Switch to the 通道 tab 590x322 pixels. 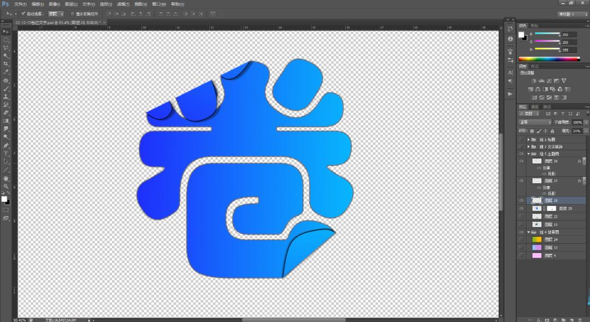click(535, 107)
